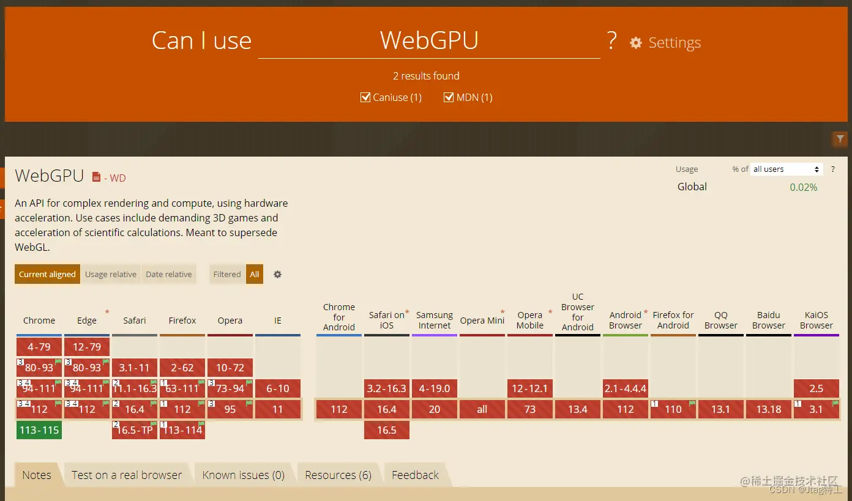Click the spec document icon beside WebGPU heading

coord(95,176)
